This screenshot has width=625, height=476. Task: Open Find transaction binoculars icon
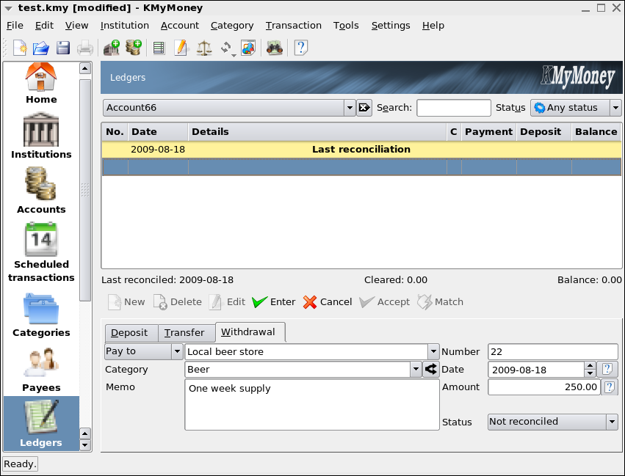275,48
